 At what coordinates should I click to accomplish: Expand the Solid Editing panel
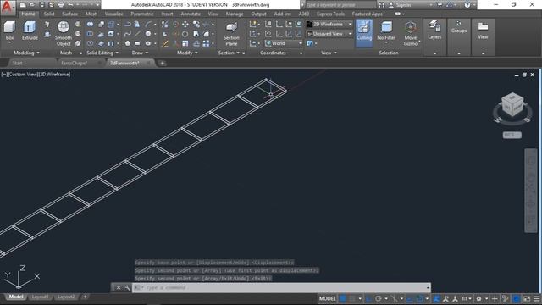(102, 53)
